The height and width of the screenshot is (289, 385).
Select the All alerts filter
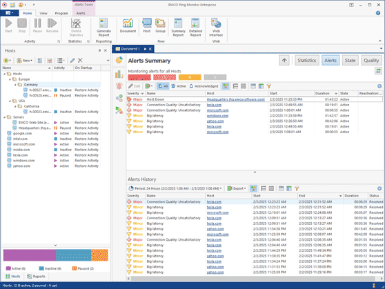coord(163,86)
